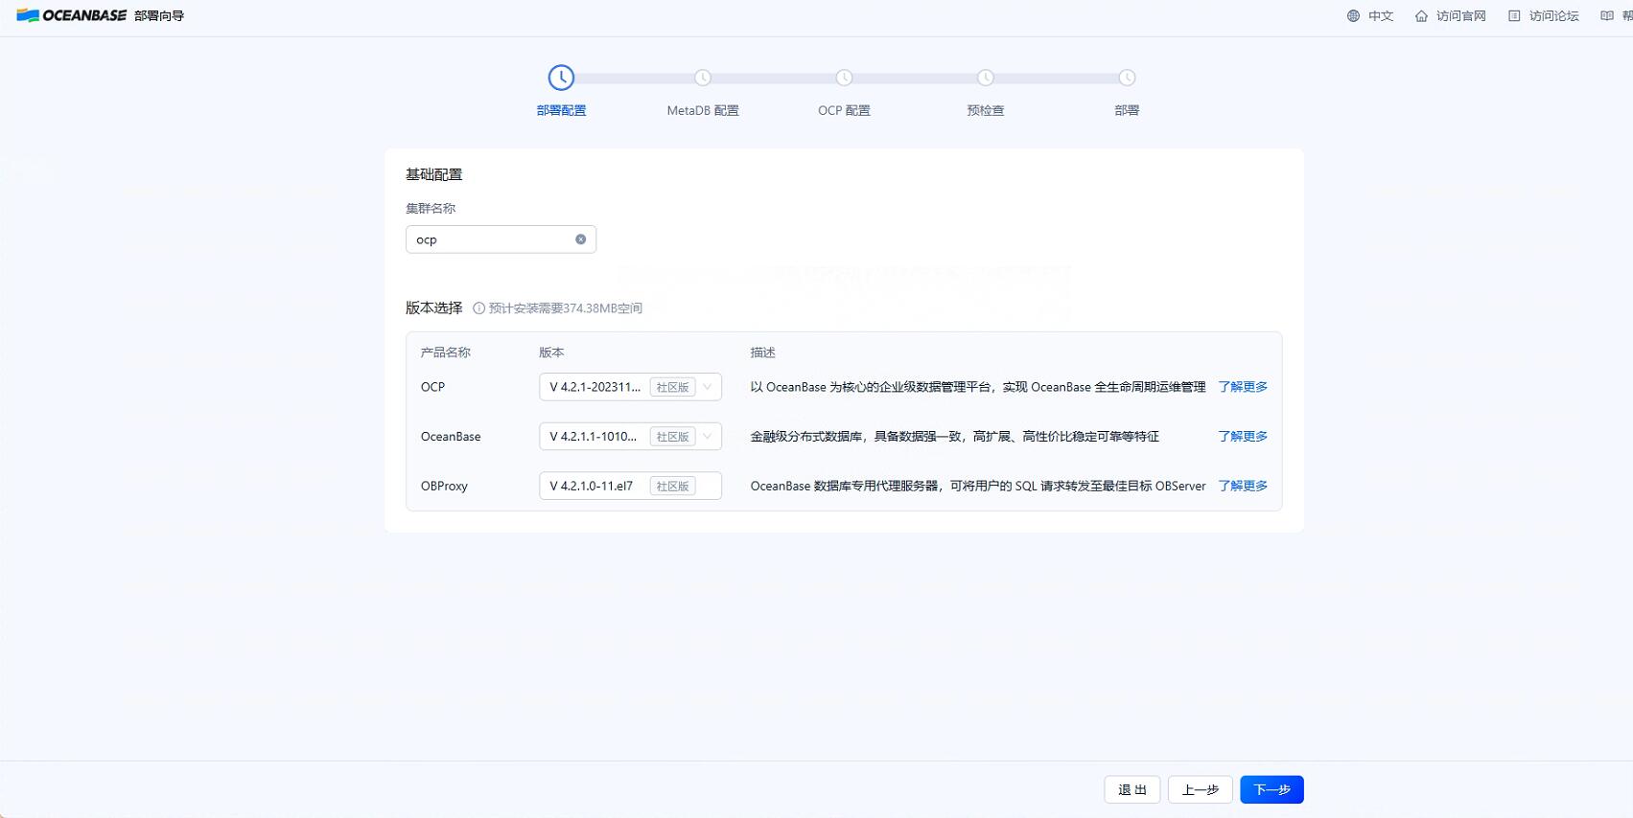Click the 社区版 tag in OceanBase row

(672, 437)
